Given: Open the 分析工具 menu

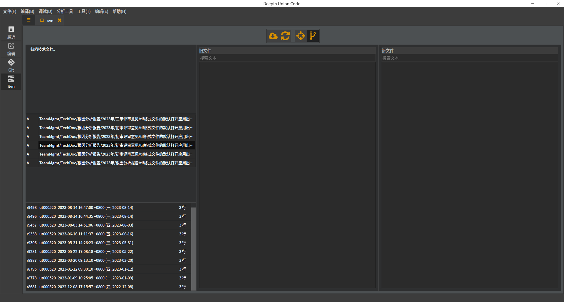Looking at the screenshot, I should [x=65, y=11].
